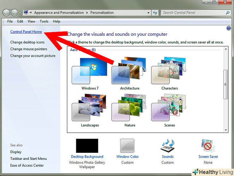Open Taskbar and Start Menu link
The image size is (234, 176).
point(29,159)
